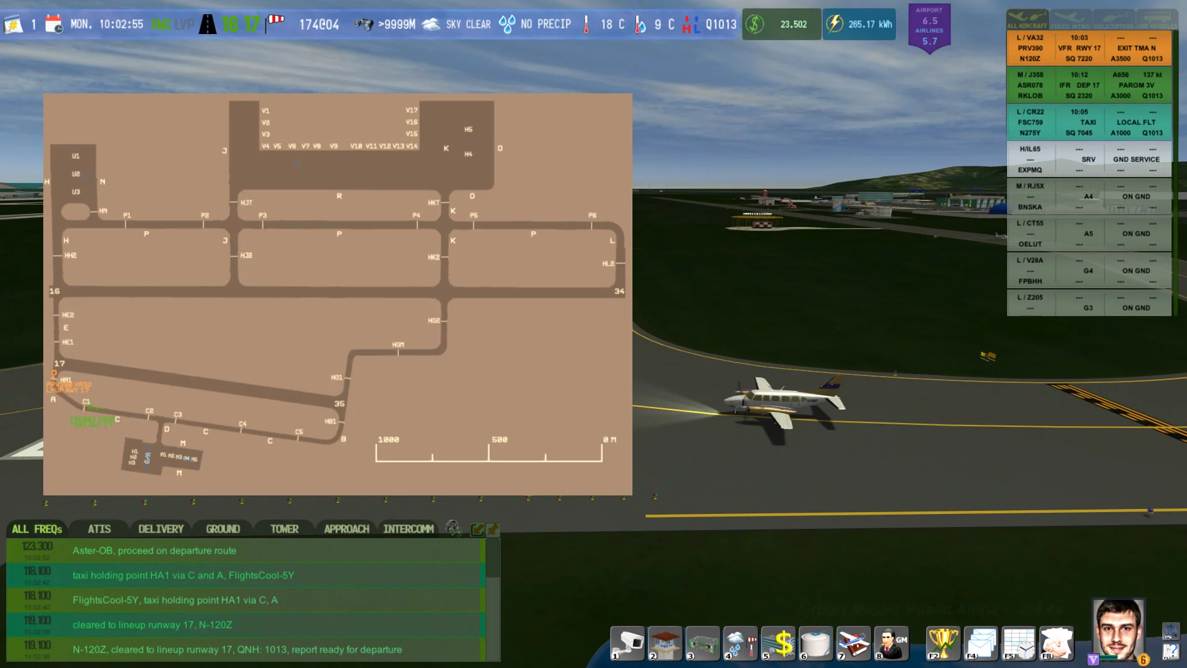Open the mail envelopes icon (F4)
Image resolution: width=1187 pixels, height=668 pixels.
(x=981, y=643)
